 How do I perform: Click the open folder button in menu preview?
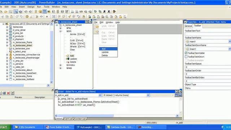(x=97, y=27)
